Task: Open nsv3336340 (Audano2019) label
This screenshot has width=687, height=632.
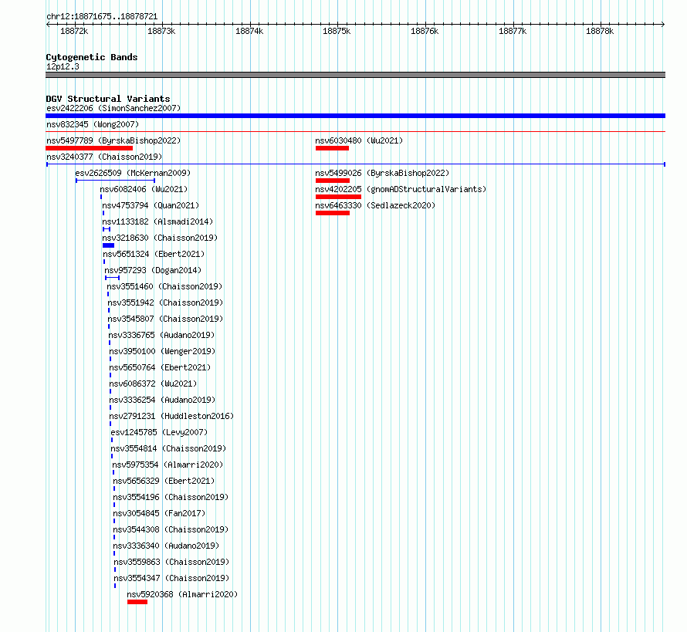Action: [166, 546]
